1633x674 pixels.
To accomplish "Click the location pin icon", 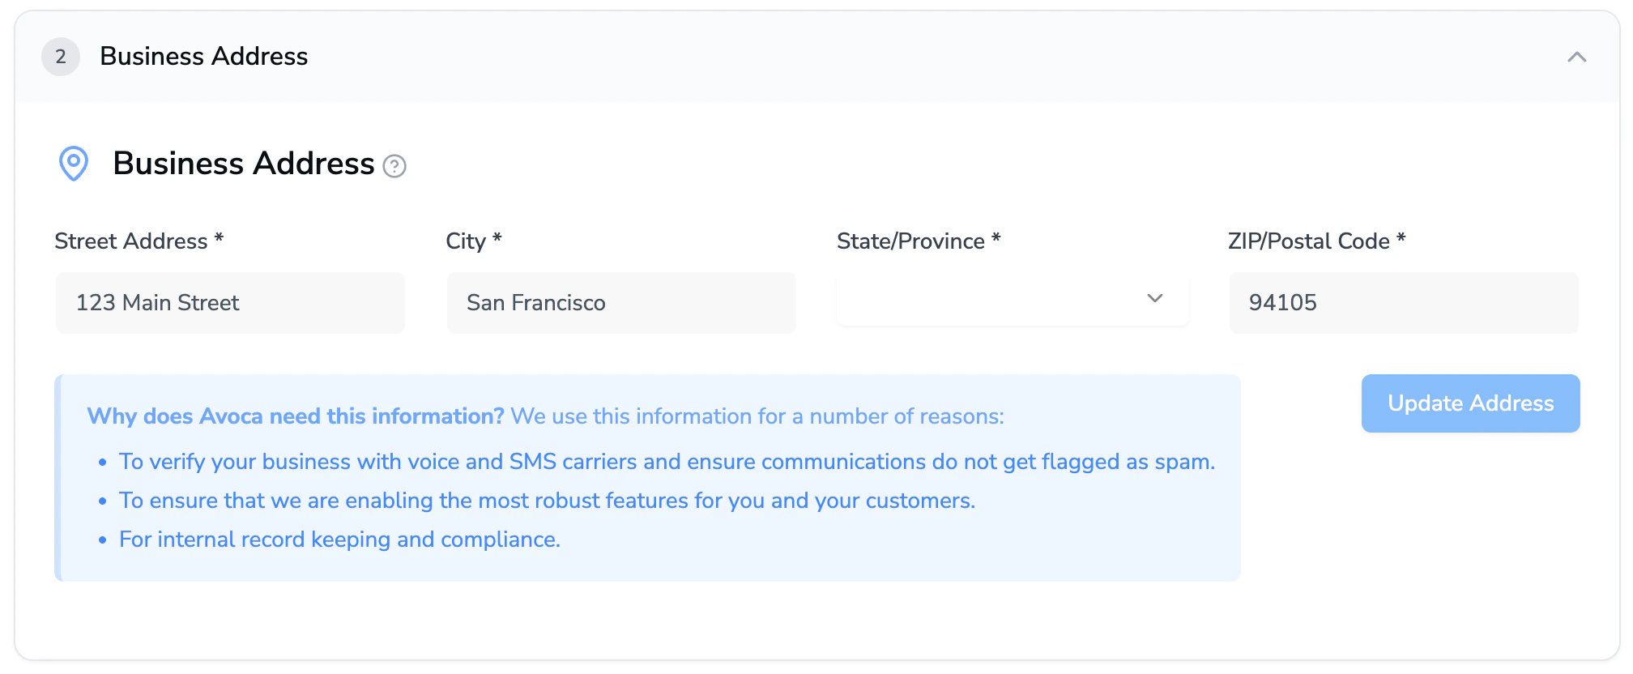I will (x=74, y=164).
